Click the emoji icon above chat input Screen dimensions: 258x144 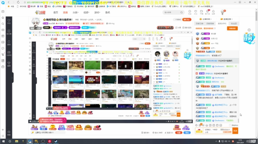tap(196, 125)
